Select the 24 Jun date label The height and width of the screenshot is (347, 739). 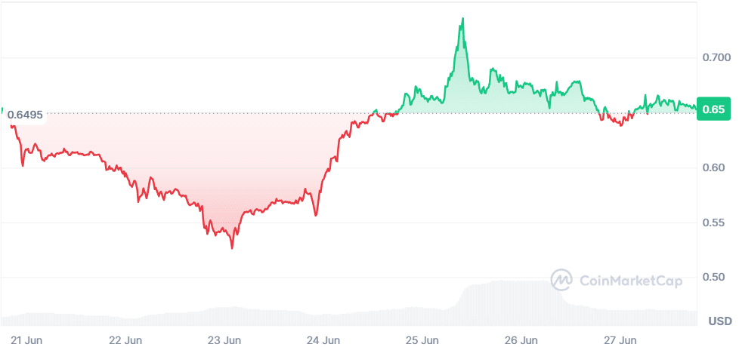pos(323,339)
